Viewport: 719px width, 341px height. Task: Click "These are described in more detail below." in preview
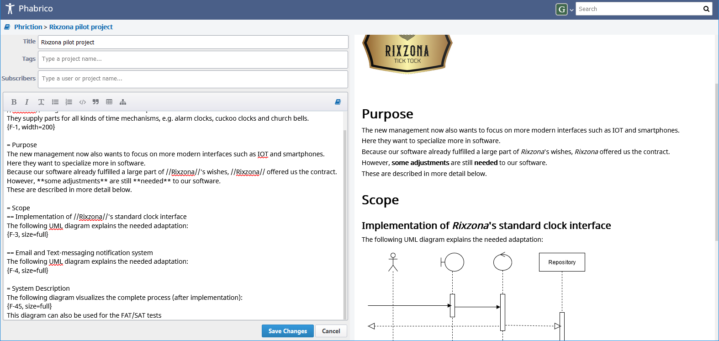tap(424, 174)
